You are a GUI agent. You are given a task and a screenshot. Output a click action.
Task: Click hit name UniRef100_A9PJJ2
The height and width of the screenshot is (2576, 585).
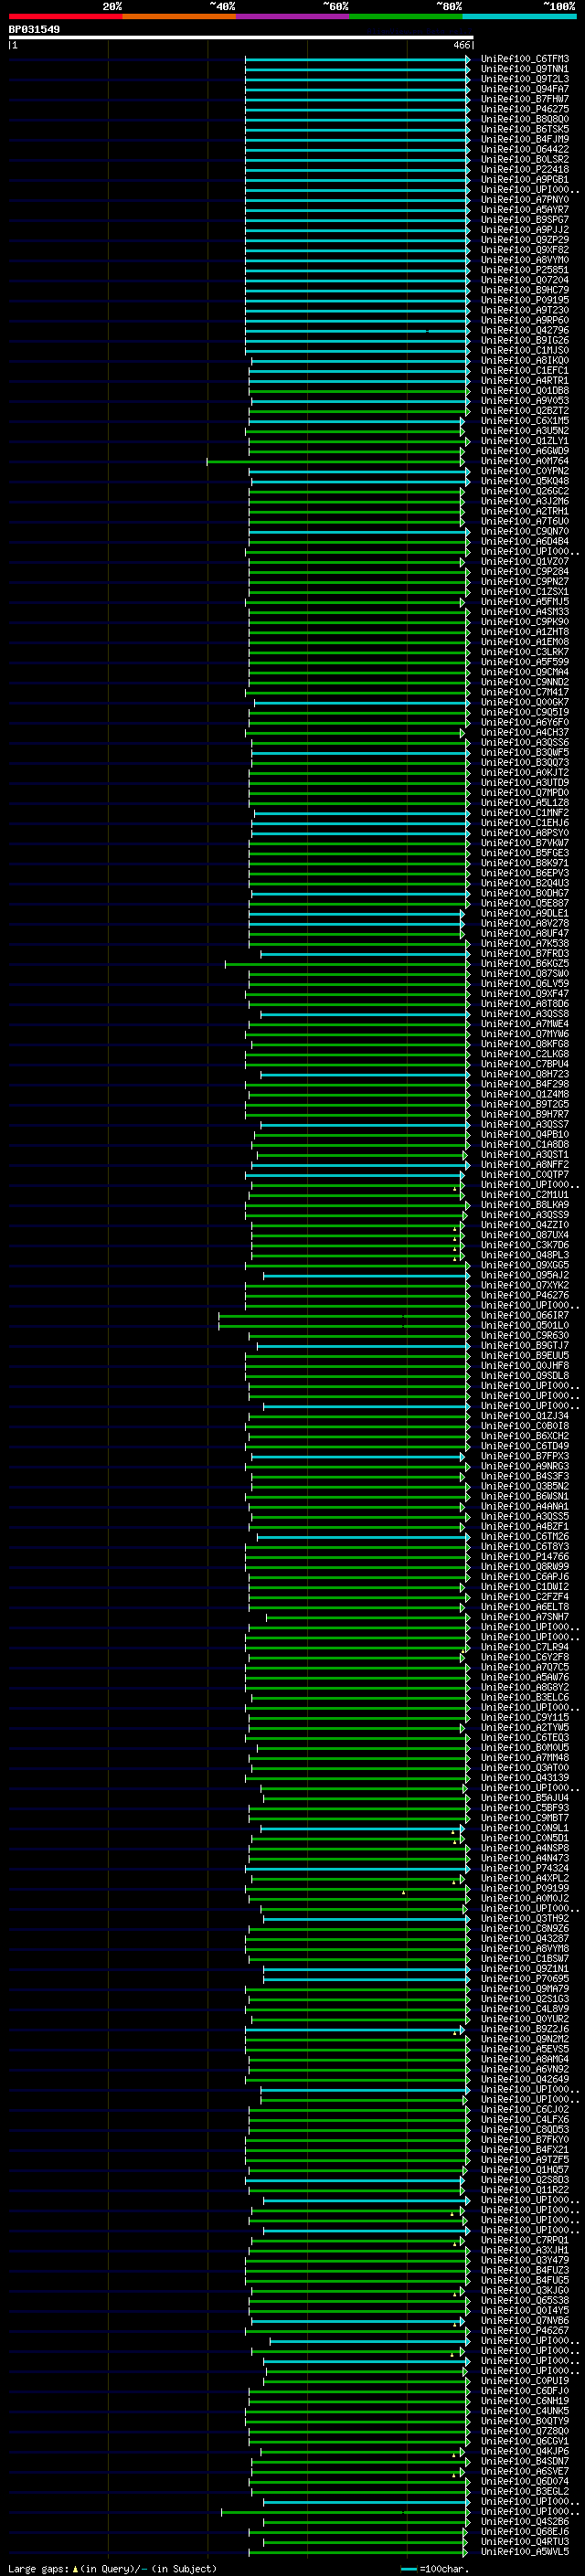(524, 230)
